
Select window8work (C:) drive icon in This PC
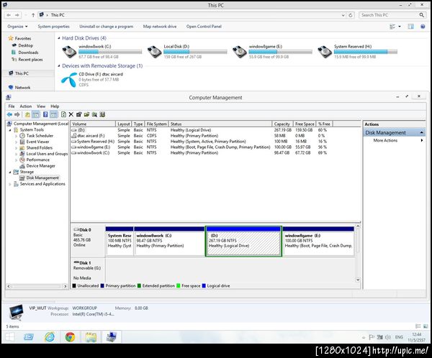(x=69, y=52)
